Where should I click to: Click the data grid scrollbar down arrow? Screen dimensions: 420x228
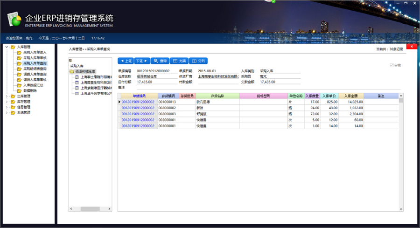point(401,209)
